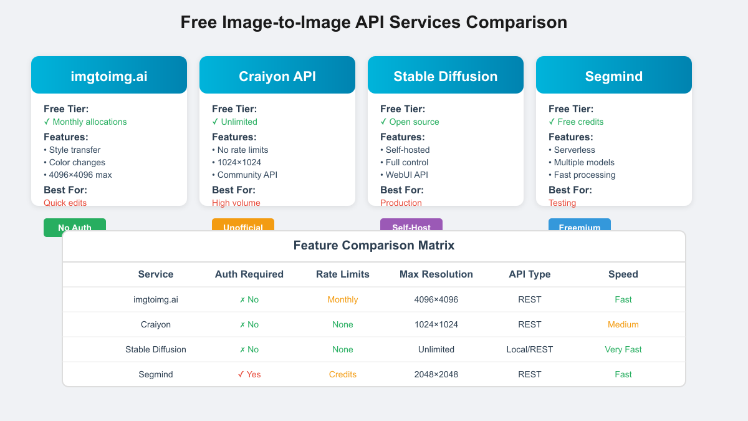Click the 'REST' cell in the Segmind row
The width and height of the screenshot is (748, 421).
tap(530, 374)
